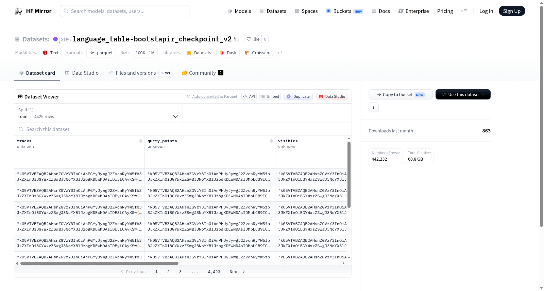The image size is (544, 291).
Task: Open Buckets in the top navigation
Action: point(344,11)
